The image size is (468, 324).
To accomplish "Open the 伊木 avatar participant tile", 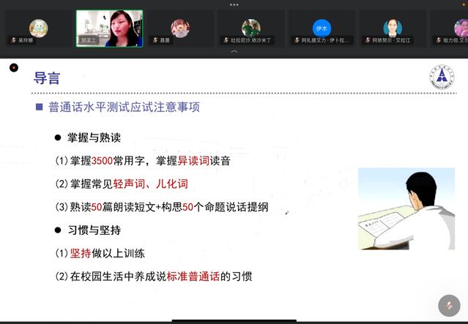I will coord(322,29).
